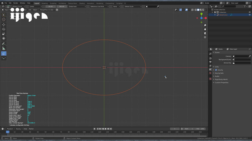This screenshot has width=252, height=141.
Task: Open the RetopoFlow 3.0.0β2 dropdown
Action: [48, 10]
